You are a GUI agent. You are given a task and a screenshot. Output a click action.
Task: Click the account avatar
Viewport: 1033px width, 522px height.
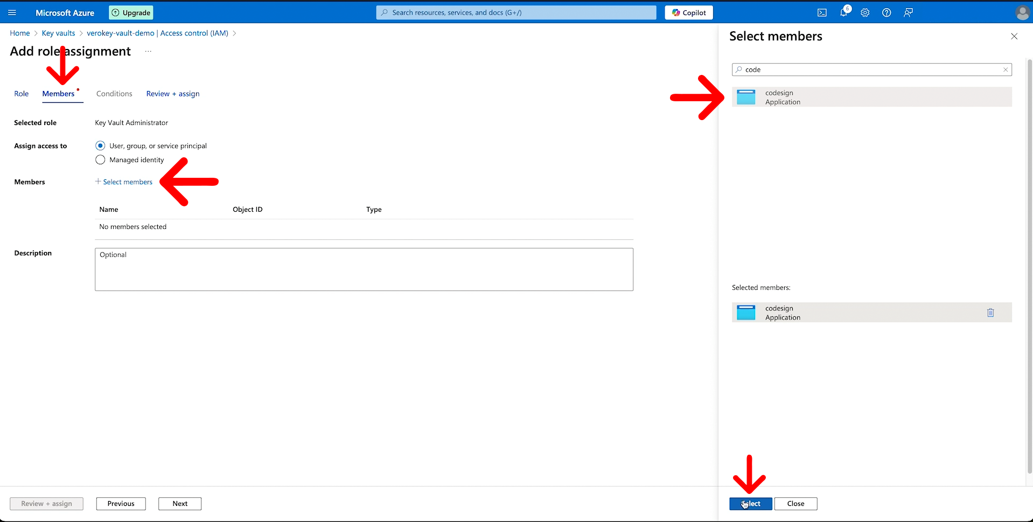tap(1022, 12)
